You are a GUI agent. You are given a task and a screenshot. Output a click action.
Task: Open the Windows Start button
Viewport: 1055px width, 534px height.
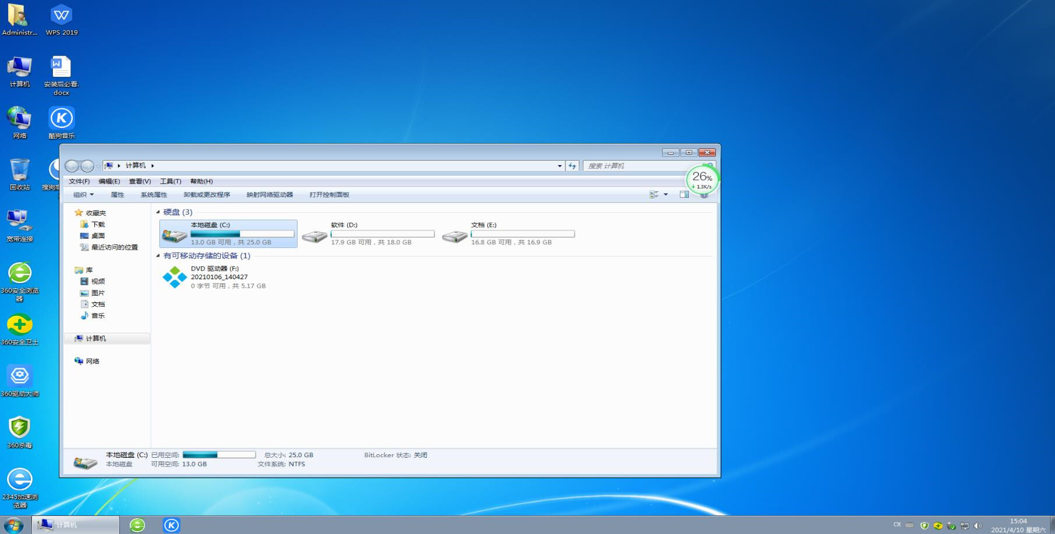point(13,525)
